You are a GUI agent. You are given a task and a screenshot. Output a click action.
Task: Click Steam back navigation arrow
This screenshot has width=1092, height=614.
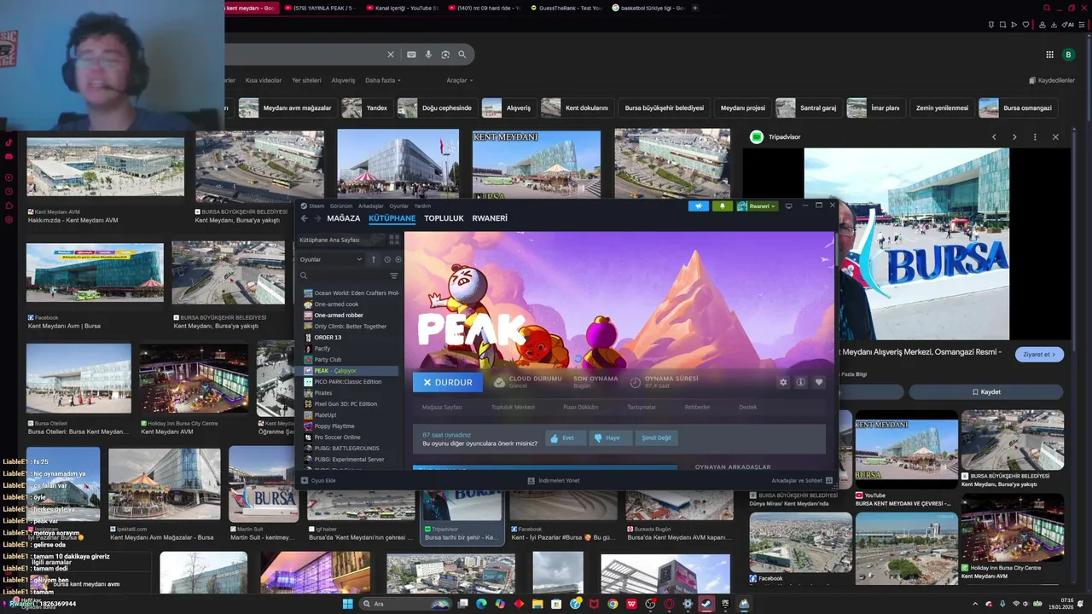click(305, 218)
